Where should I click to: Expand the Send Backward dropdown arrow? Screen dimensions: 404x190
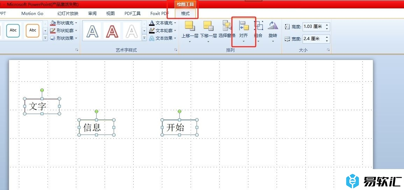208,41
